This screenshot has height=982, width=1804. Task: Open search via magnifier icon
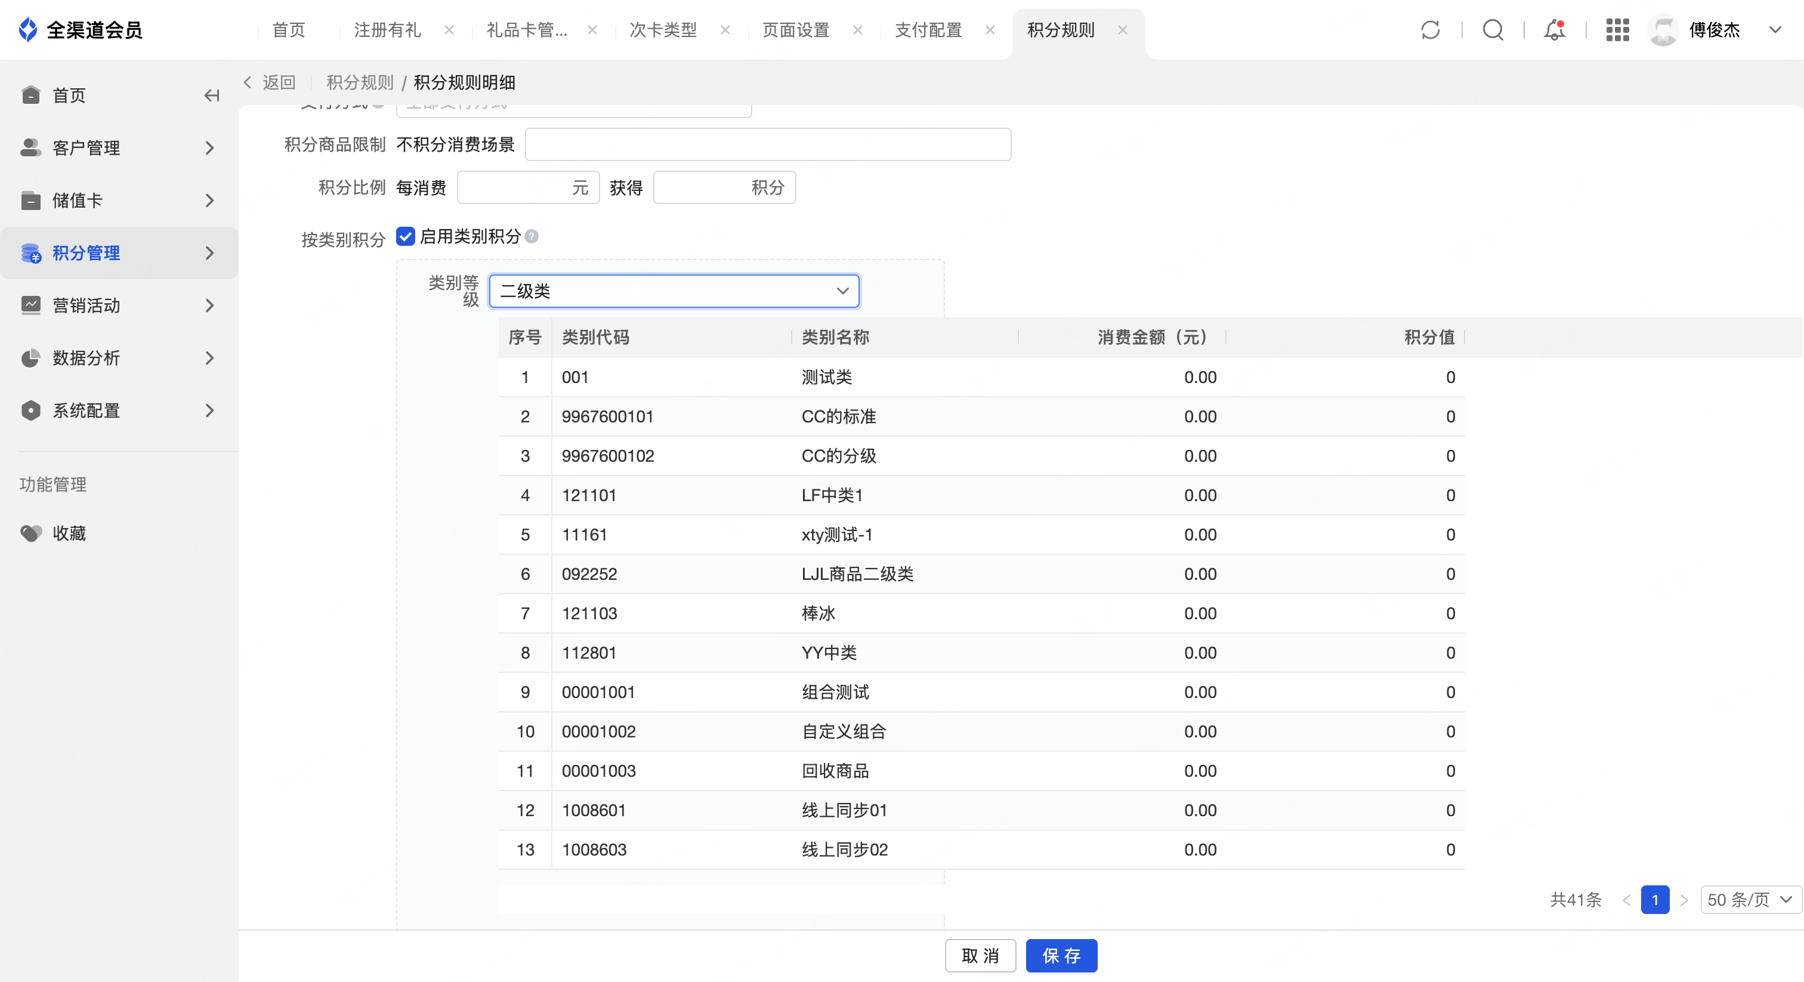click(x=1493, y=30)
